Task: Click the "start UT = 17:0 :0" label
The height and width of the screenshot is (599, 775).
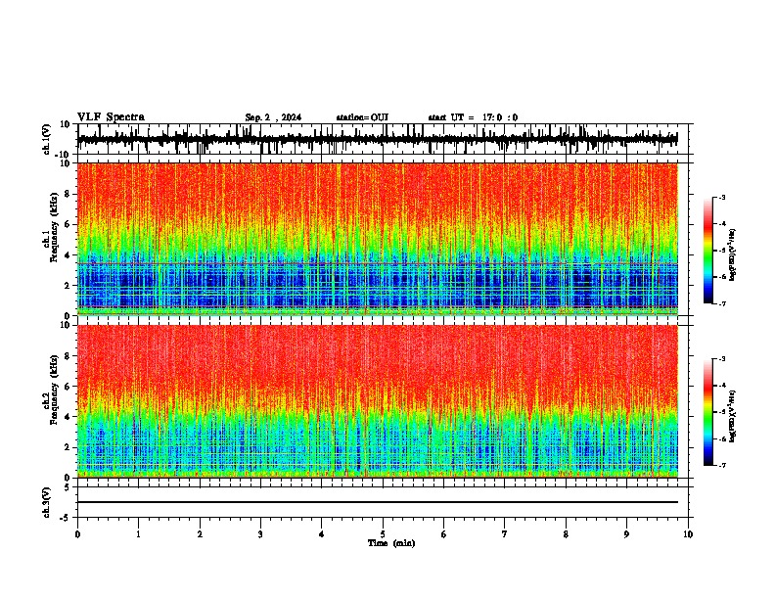Action: tap(473, 117)
